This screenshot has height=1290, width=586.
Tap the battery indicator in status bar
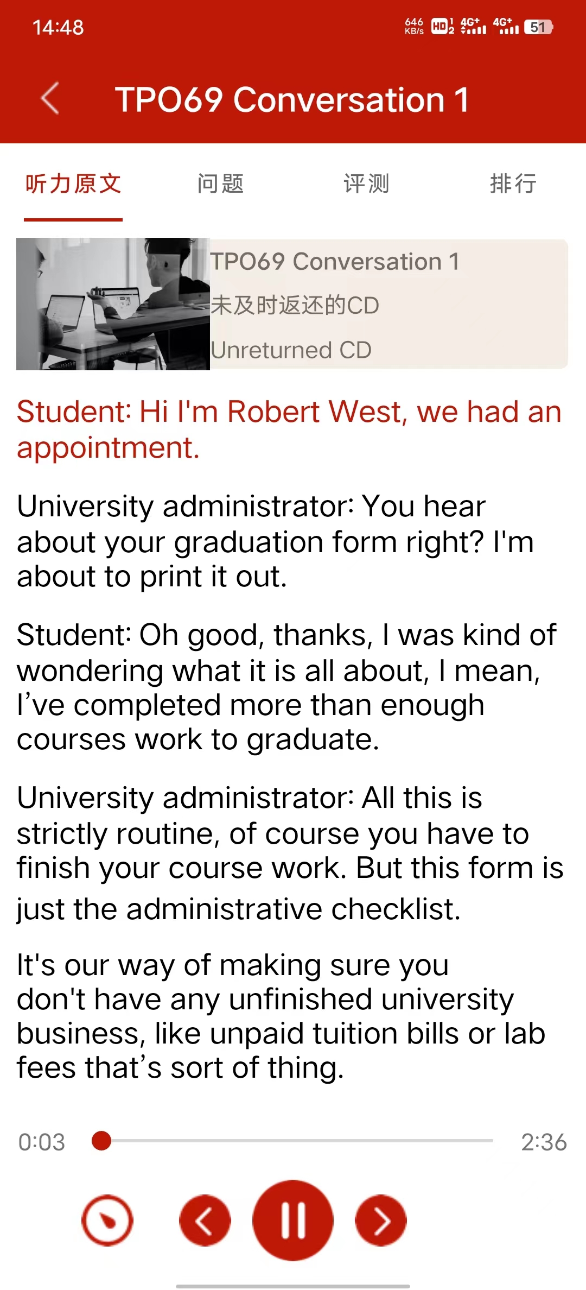(538, 27)
